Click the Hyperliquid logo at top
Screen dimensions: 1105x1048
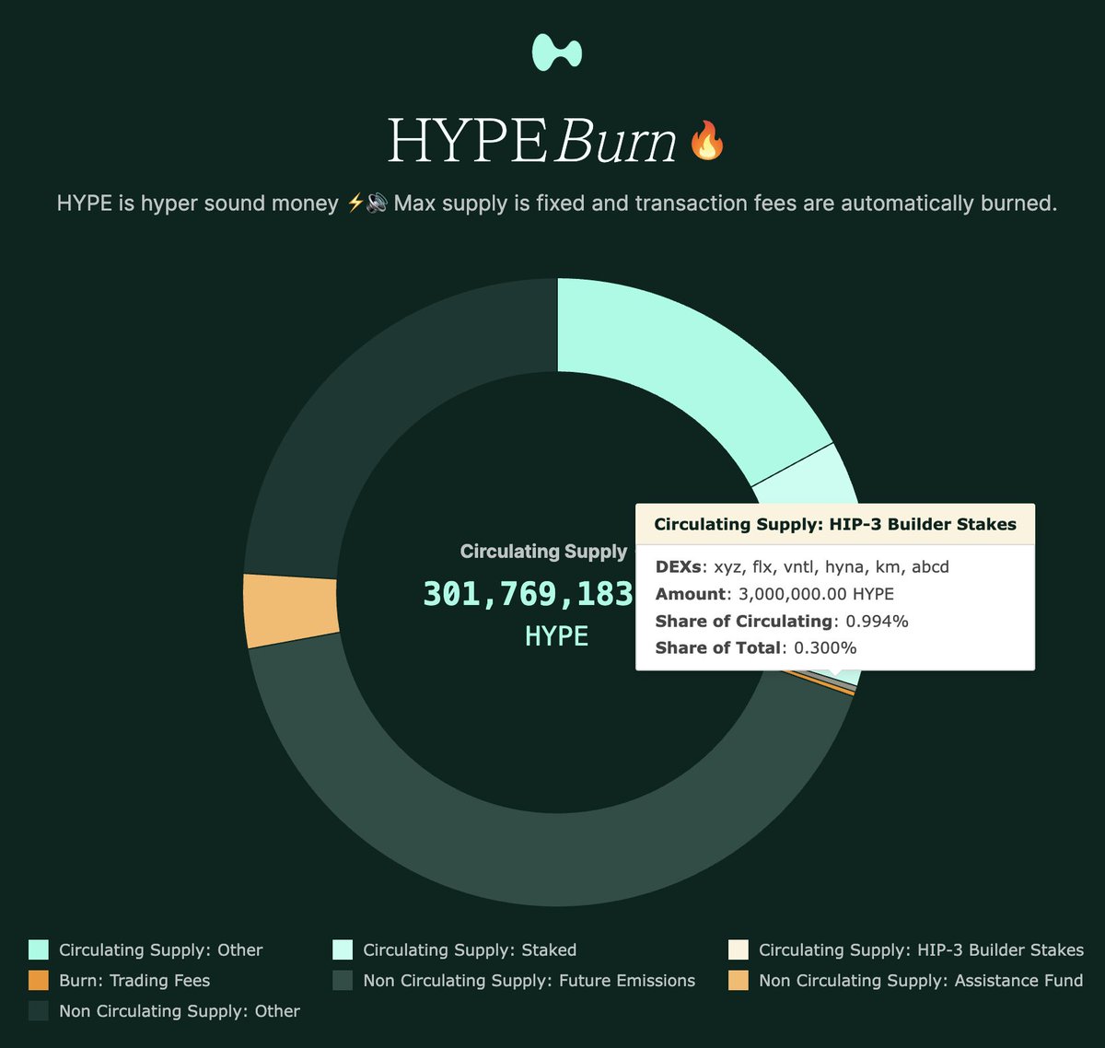tap(557, 52)
